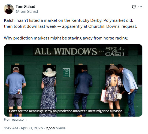148x134 pixels.
Task: Open the three-dot more options menu
Action: tap(140, 7)
